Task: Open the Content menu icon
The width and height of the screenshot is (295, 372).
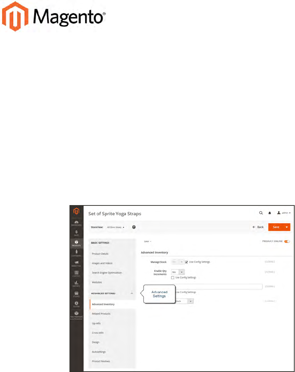Action: pyautogui.click(x=76, y=274)
